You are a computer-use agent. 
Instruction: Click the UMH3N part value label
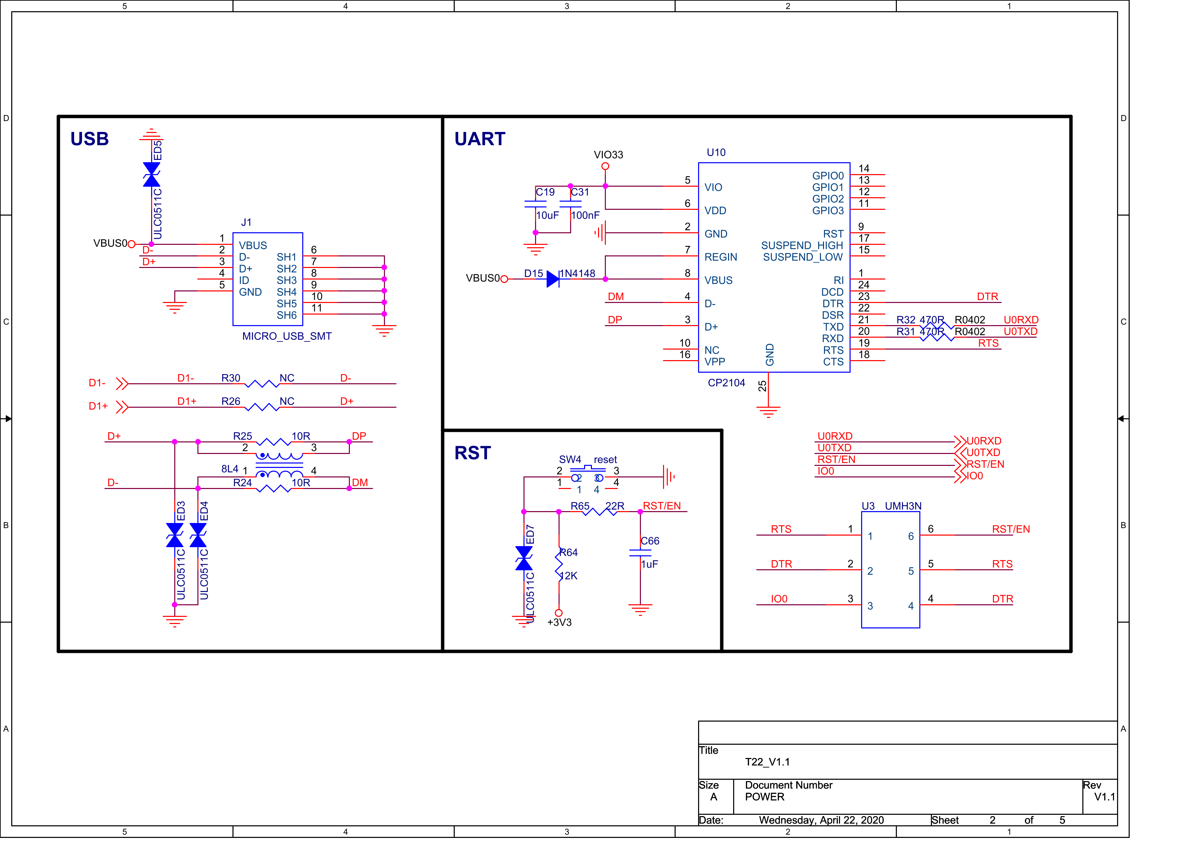[903, 506]
